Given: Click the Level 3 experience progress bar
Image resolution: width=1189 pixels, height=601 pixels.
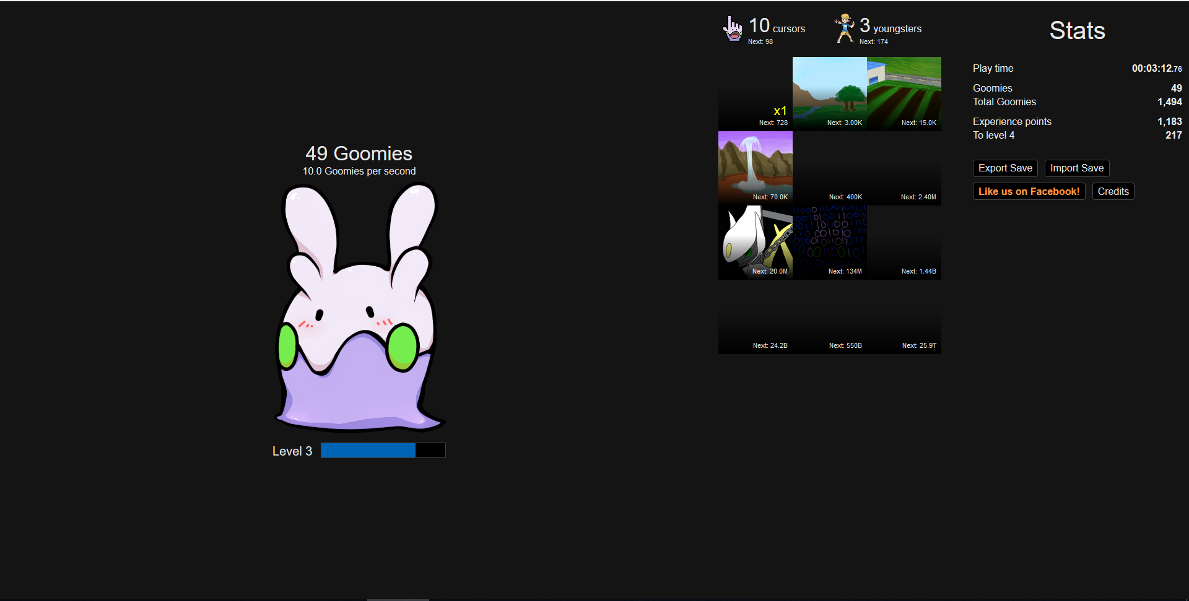Looking at the screenshot, I should (x=383, y=451).
